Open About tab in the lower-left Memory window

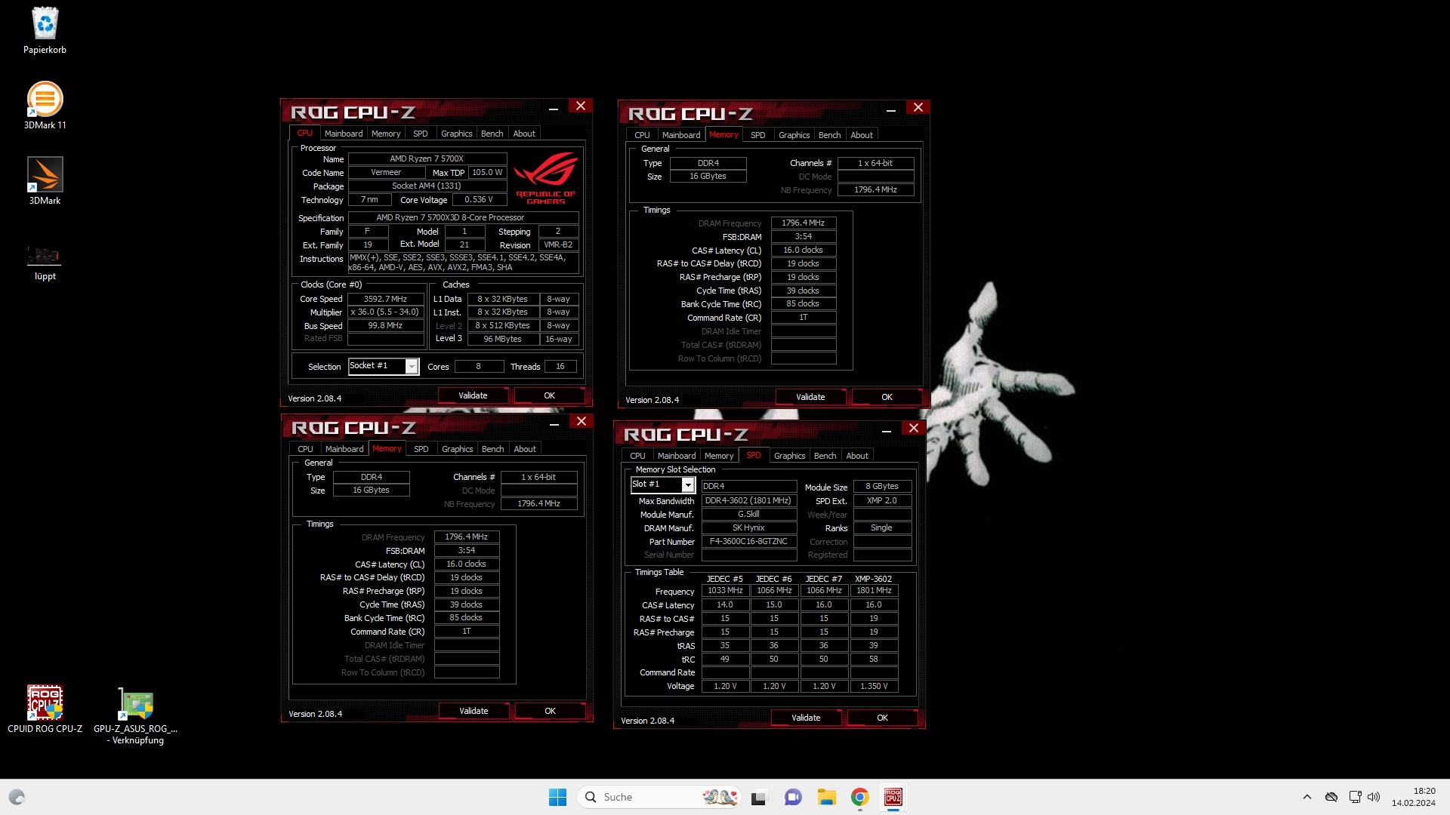point(525,449)
